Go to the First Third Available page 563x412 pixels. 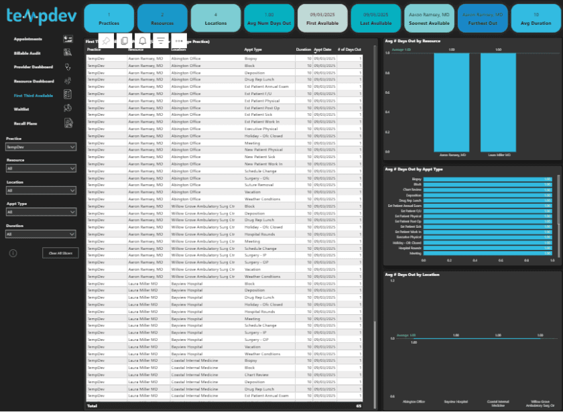click(x=33, y=96)
